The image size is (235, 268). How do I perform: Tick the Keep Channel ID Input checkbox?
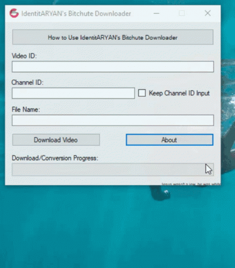[x=142, y=93]
